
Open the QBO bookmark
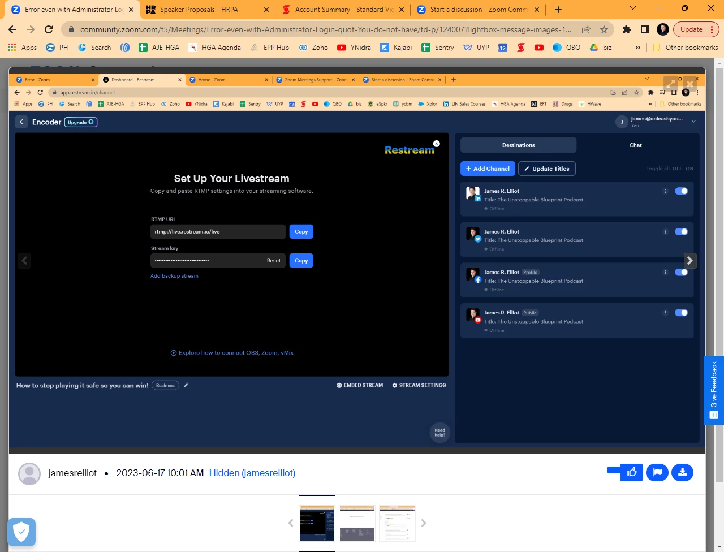tap(566, 48)
